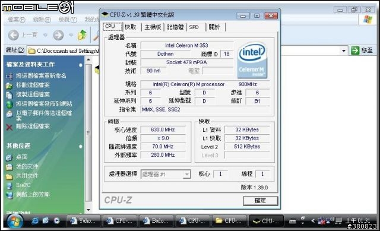The image size is (380, 231).
Task: Click 以電子郵件傳送這個檔案 link
Action: coord(44,115)
